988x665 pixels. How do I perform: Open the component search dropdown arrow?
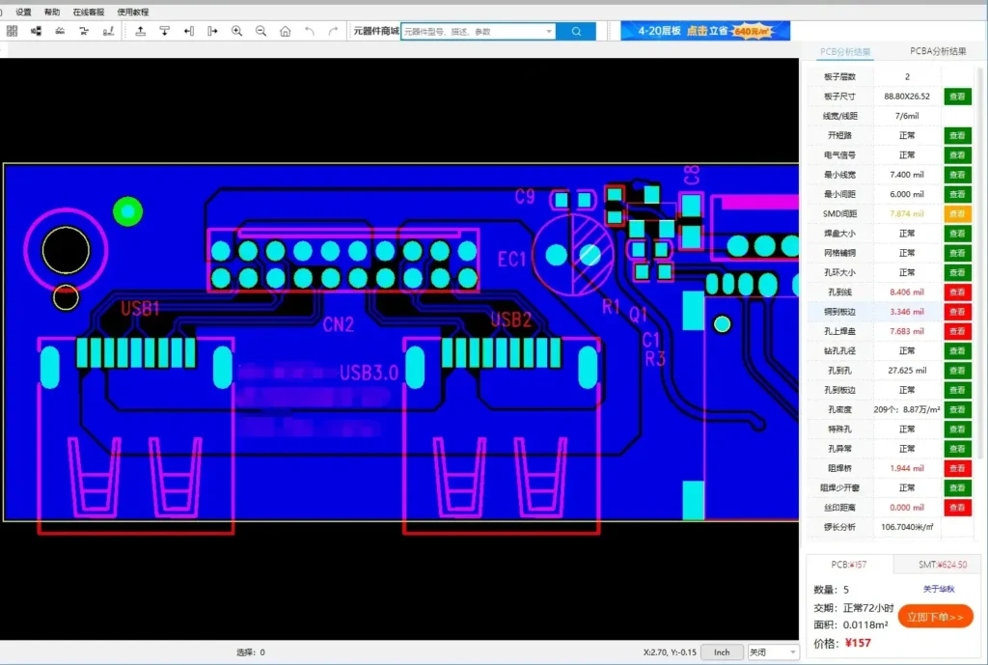[x=549, y=31]
